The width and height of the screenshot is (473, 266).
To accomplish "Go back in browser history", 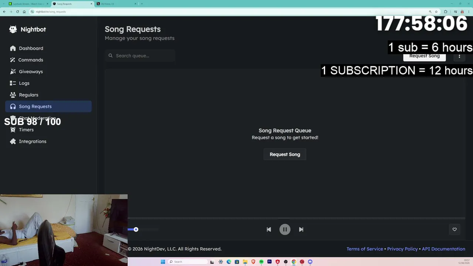I will pyautogui.click(x=4, y=12).
